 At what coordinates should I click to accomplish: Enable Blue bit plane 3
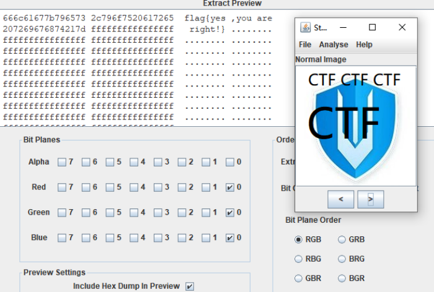(x=157, y=238)
